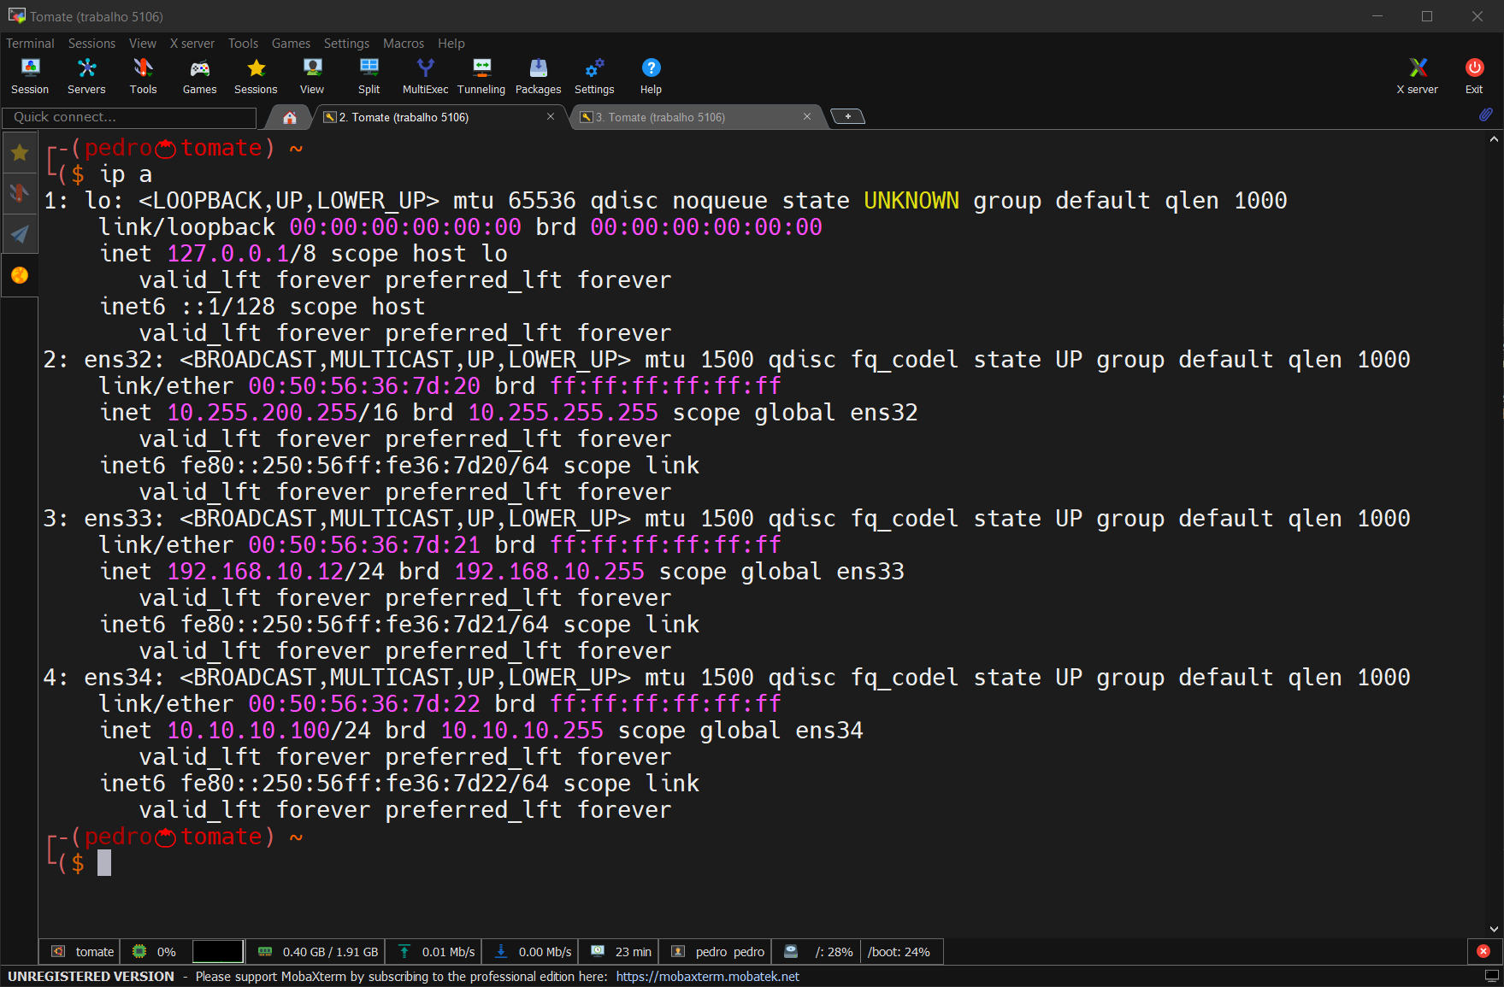The image size is (1504, 987).
Task: Open the paper plane sidebar tab
Action: (x=20, y=234)
